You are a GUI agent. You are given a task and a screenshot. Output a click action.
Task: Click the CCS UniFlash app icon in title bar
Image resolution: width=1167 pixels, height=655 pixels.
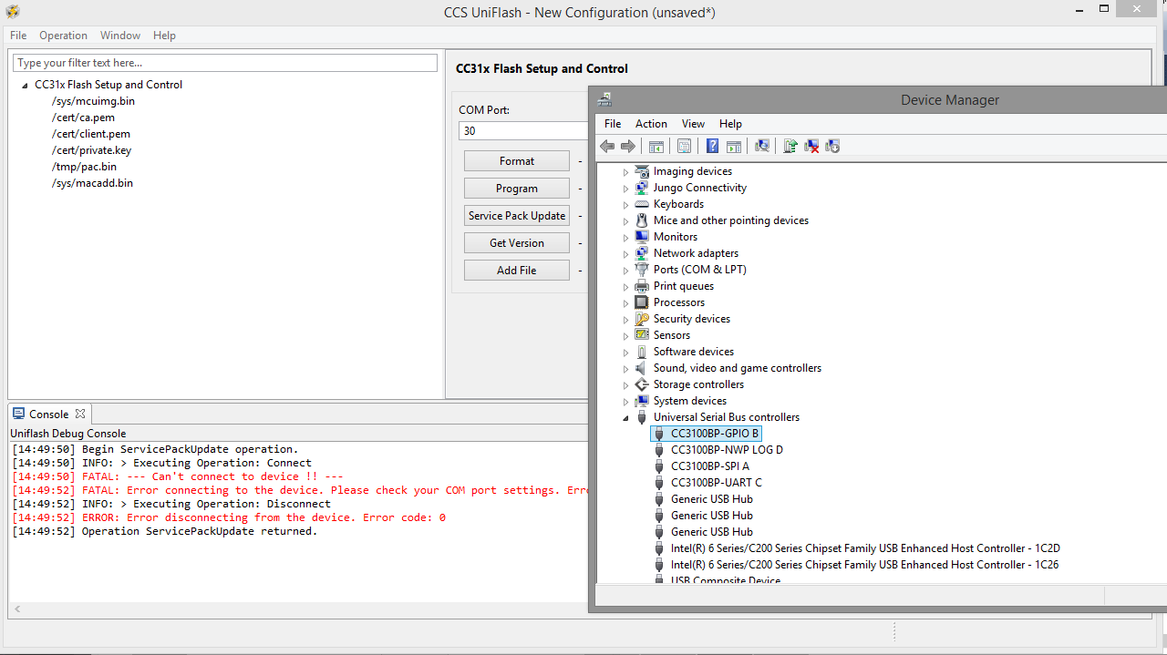coord(13,11)
